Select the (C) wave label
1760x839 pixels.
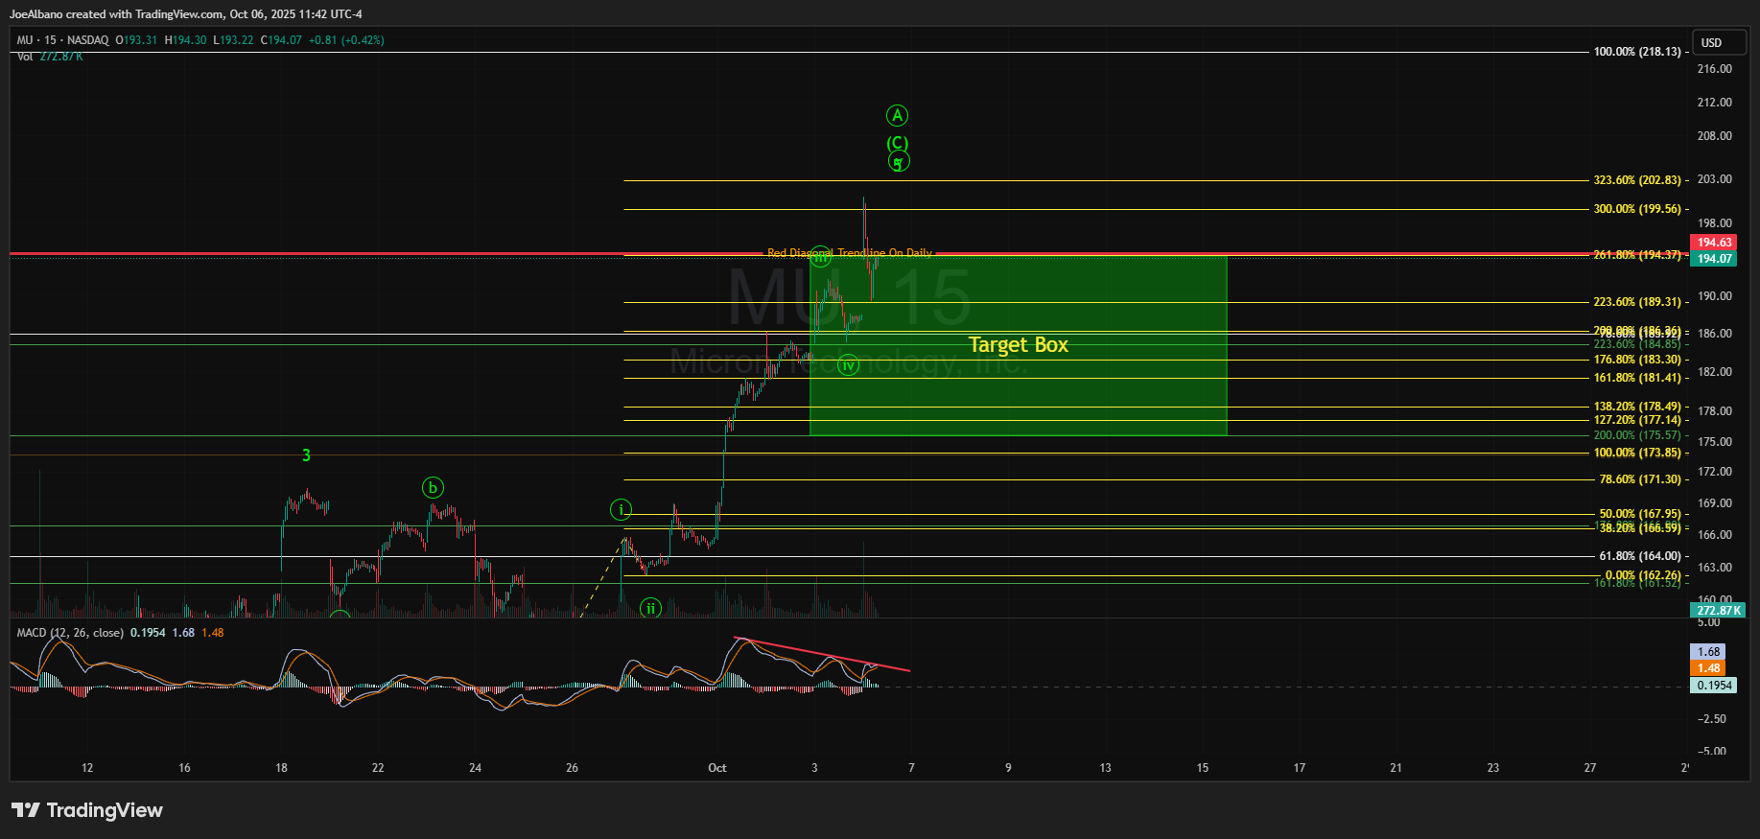[x=897, y=144]
